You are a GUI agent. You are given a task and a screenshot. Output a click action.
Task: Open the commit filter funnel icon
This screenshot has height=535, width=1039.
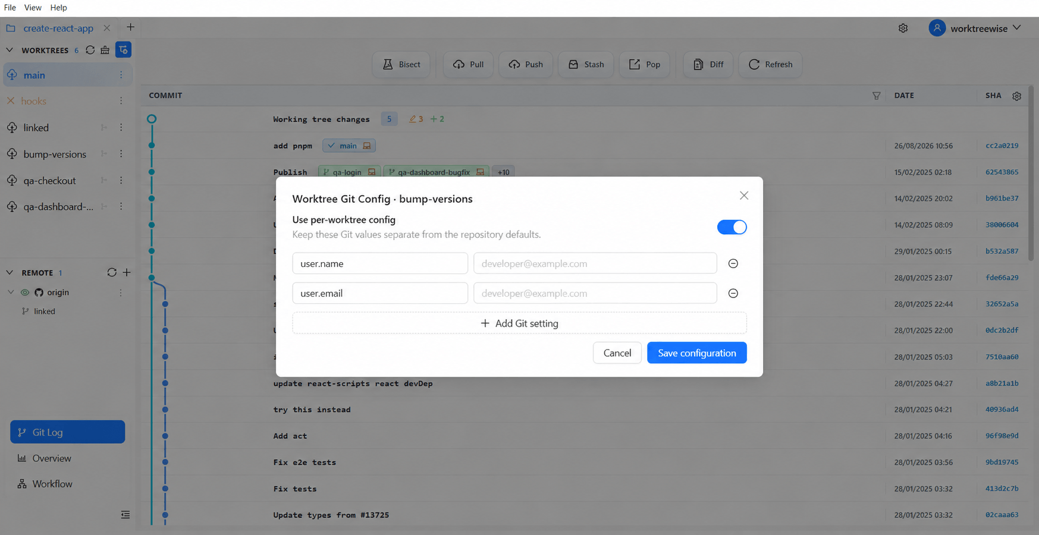[876, 96]
